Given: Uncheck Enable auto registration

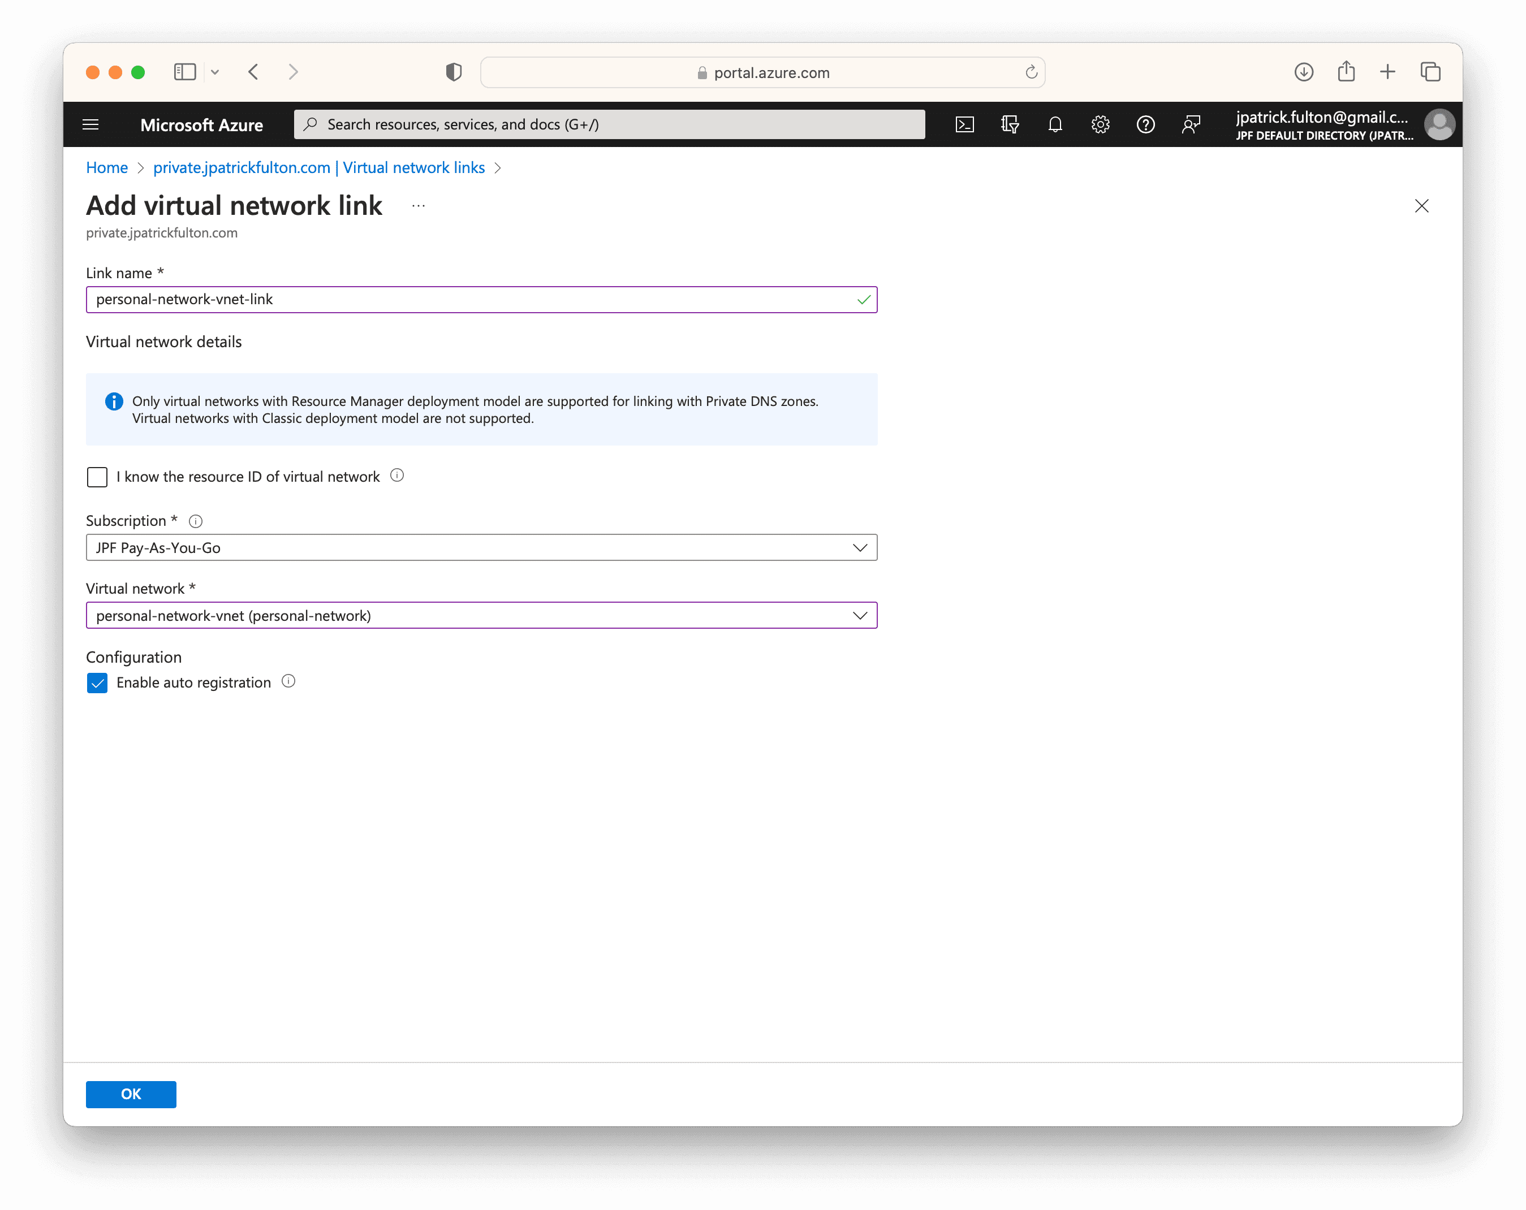Looking at the screenshot, I should coord(97,683).
